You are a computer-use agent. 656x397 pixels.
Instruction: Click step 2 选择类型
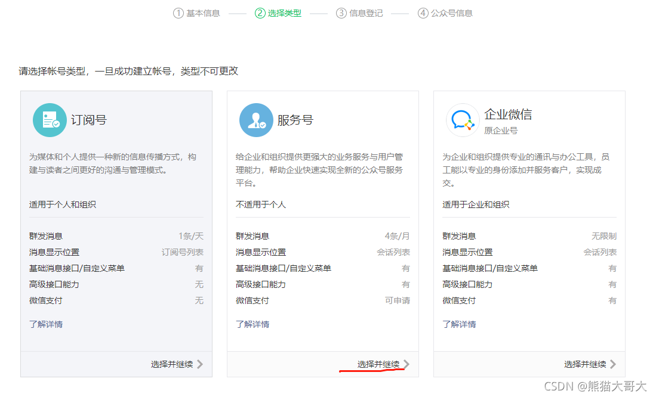pos(278,13)
